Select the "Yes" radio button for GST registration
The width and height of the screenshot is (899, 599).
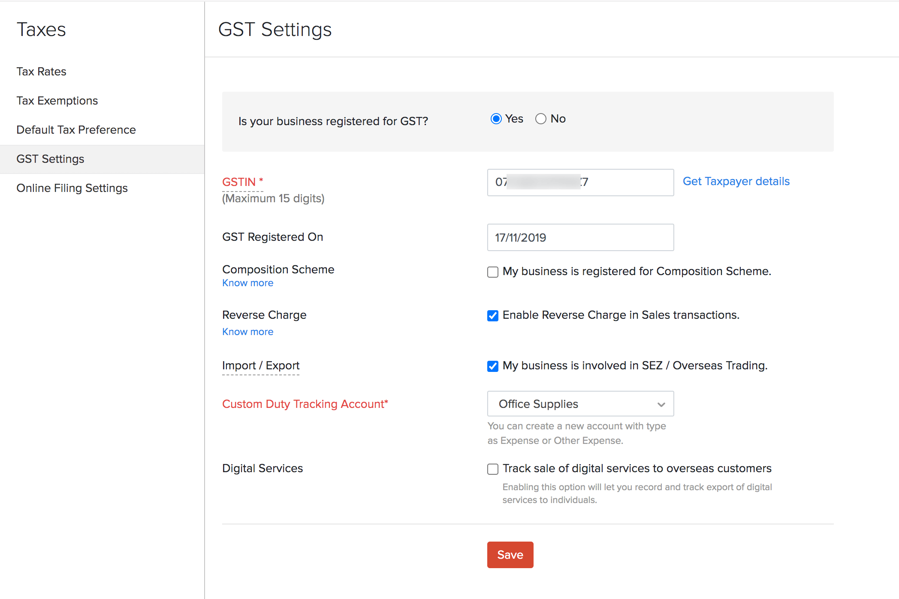pos(496,119)
